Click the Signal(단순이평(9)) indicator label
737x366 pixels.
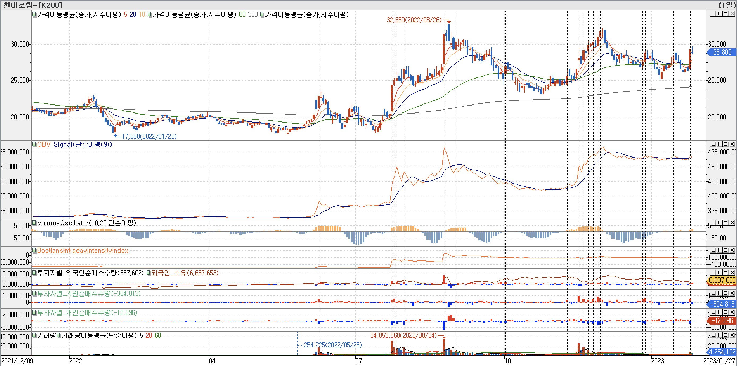[82, 145]
